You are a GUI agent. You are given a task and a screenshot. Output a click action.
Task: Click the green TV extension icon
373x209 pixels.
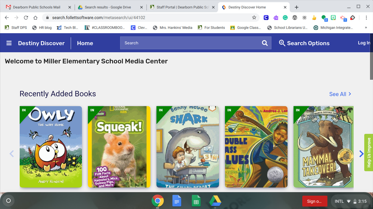[x=333, y=18]
